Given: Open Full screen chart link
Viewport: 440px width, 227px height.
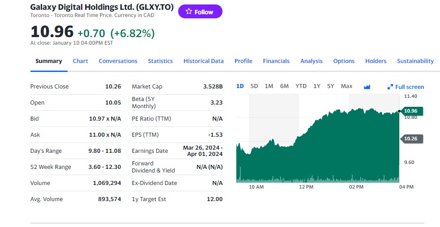Looking at the screenshot, I should (x=406, y=87).
